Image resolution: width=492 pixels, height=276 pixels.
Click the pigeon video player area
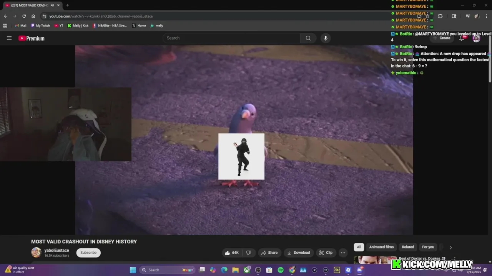tap(244, 140)
